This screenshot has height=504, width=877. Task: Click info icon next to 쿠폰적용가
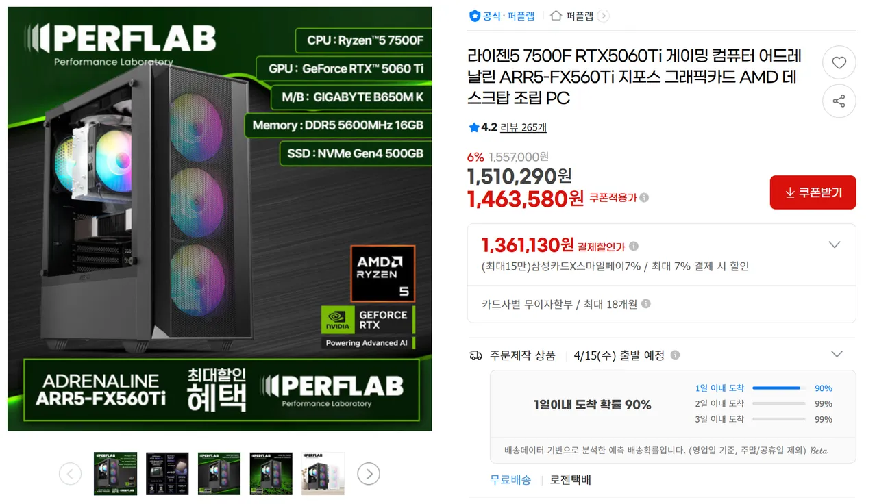pos(643,198)
